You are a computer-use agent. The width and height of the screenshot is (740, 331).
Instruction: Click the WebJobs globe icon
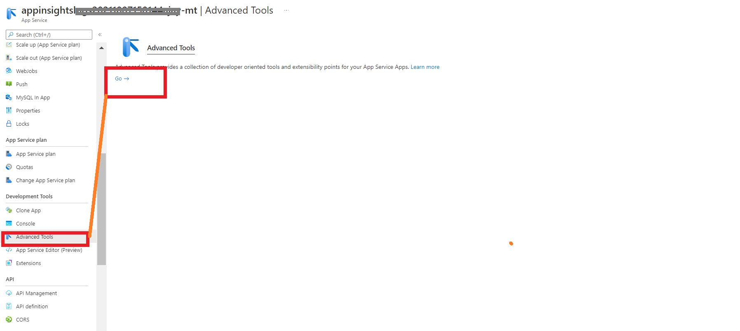point(9,71)
